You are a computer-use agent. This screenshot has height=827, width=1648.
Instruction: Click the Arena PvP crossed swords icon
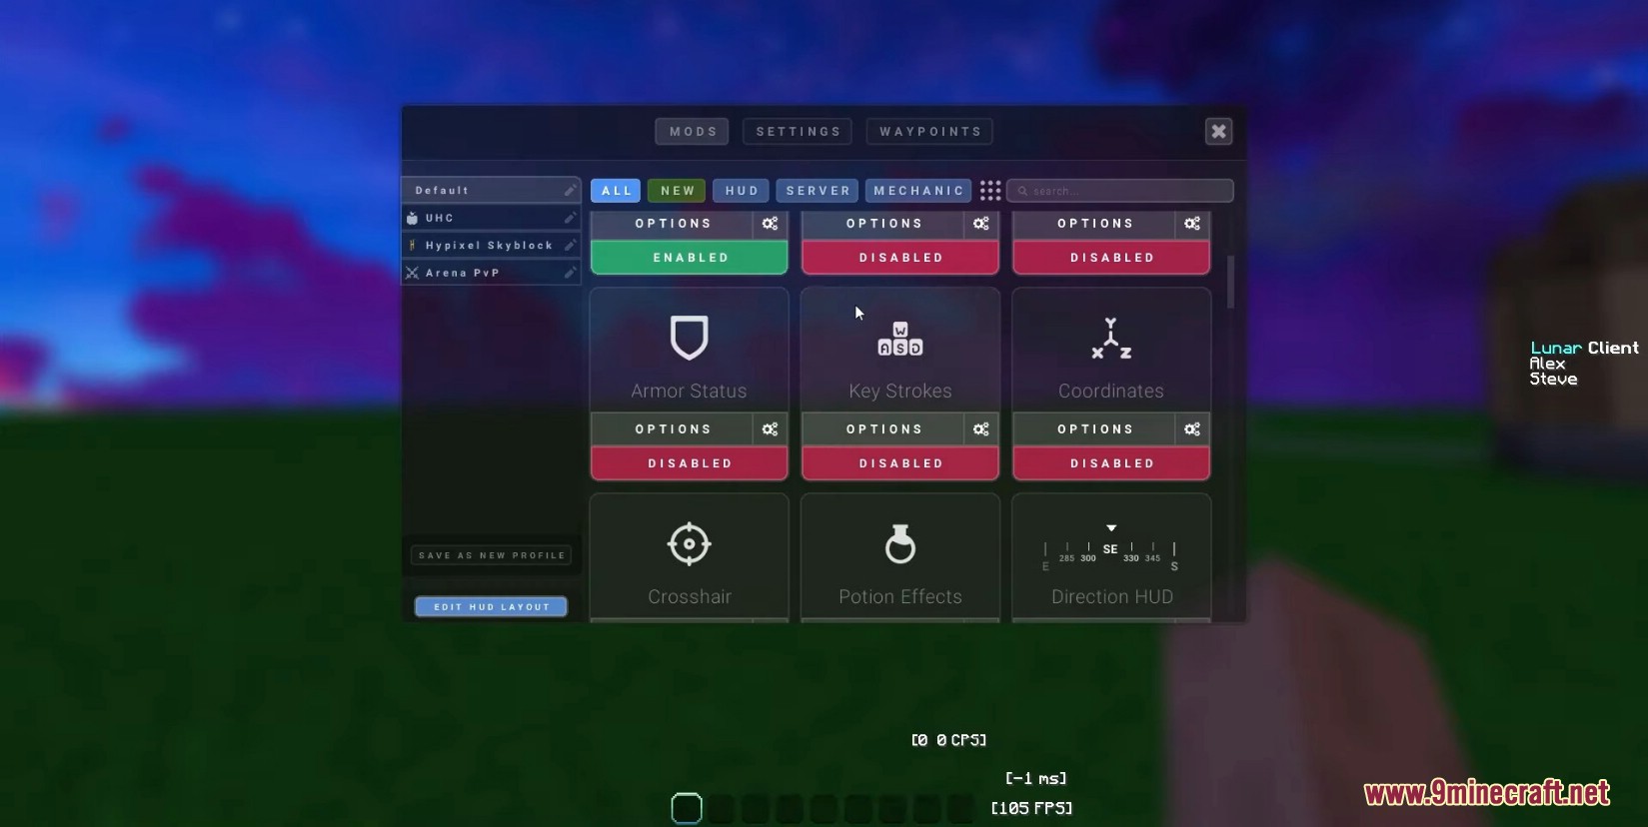(412, 273)
